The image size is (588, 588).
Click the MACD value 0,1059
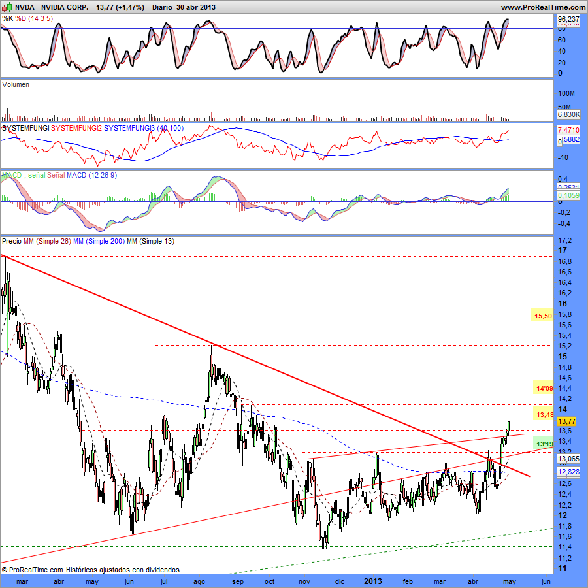click(568, 195)
